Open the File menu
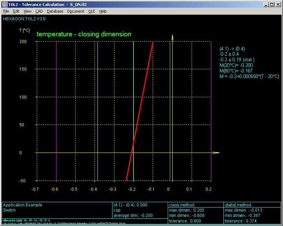The width and height of the screenshot is (283, 226). tap(6, 11)
